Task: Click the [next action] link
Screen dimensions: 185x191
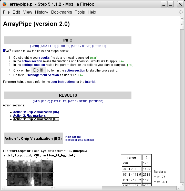Action: 73,137
